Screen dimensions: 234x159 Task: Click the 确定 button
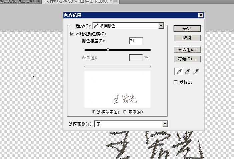(x=187, y=28)
